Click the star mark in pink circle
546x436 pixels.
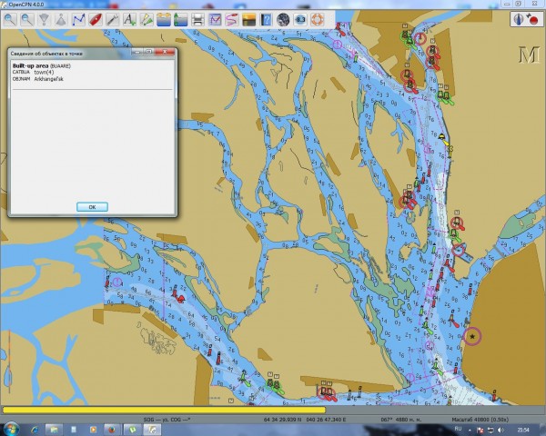tap(472, 336)
